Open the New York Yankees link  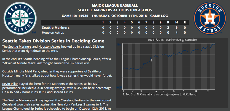coord(69,105)
